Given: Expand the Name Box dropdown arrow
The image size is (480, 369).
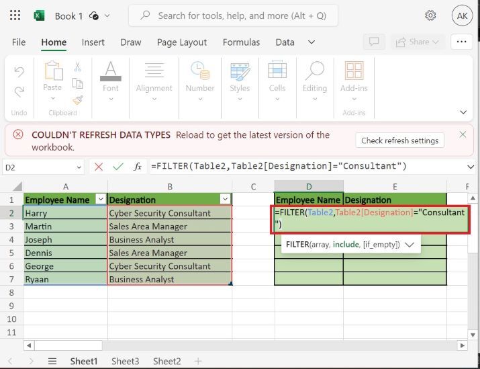Looking at the screenshot, I should click(79, 167).
